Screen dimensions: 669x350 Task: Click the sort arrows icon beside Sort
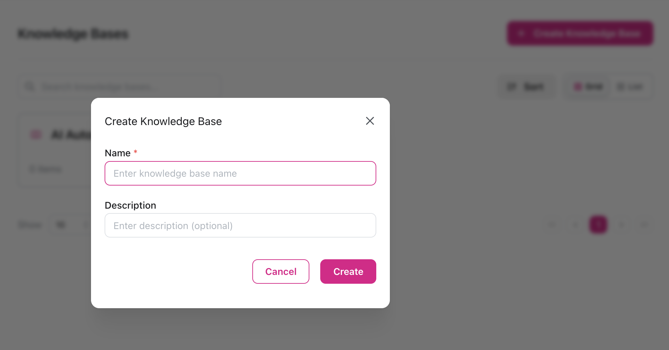[x=511, y=87]
